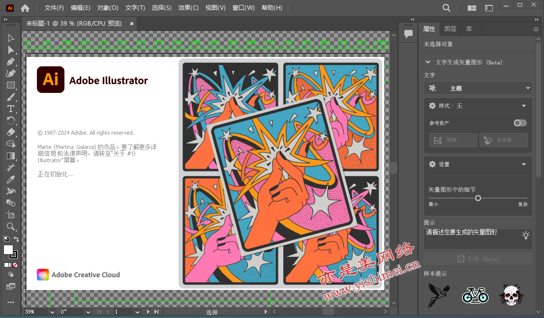Click the 图稿 reference button
Viewport: 544px width, 318px height.
pos(453,140)
